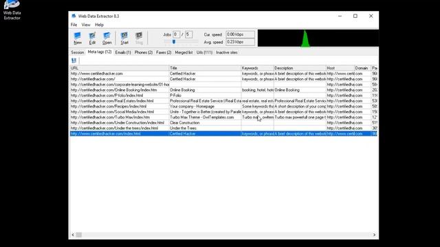Image resolution: width=440 pixels, height=247 pixels.
Task: Select the Online Booking/index.htm URL row
Action: coord(223,90)
